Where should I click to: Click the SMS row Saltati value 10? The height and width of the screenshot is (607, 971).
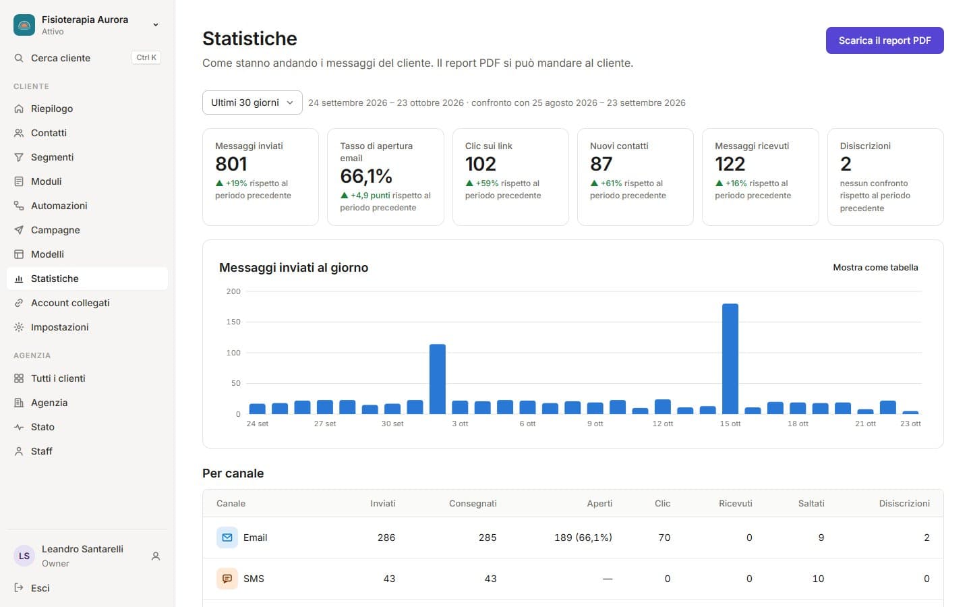point(818,579)
